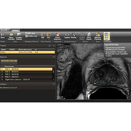Open the Review screen captures icon

(x=74, y=36)
